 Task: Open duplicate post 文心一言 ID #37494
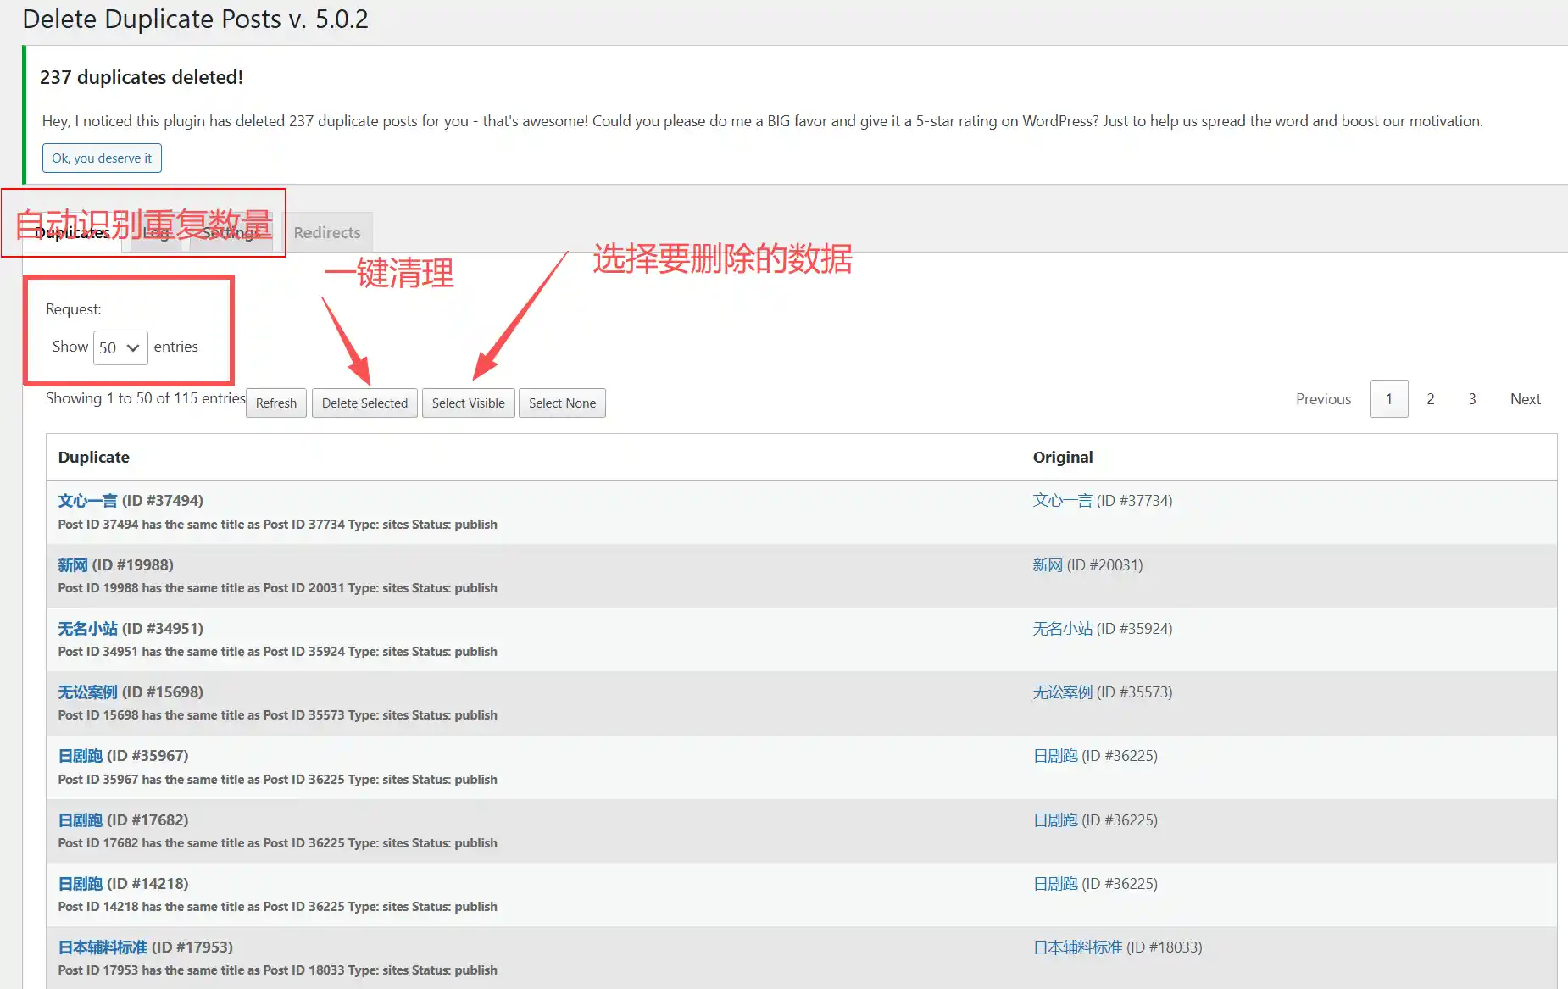87,501
